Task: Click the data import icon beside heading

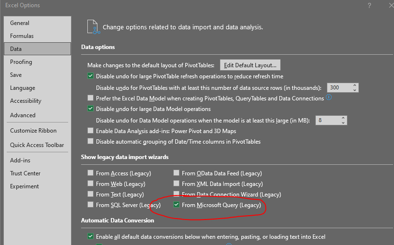Action: coord(94,27)
